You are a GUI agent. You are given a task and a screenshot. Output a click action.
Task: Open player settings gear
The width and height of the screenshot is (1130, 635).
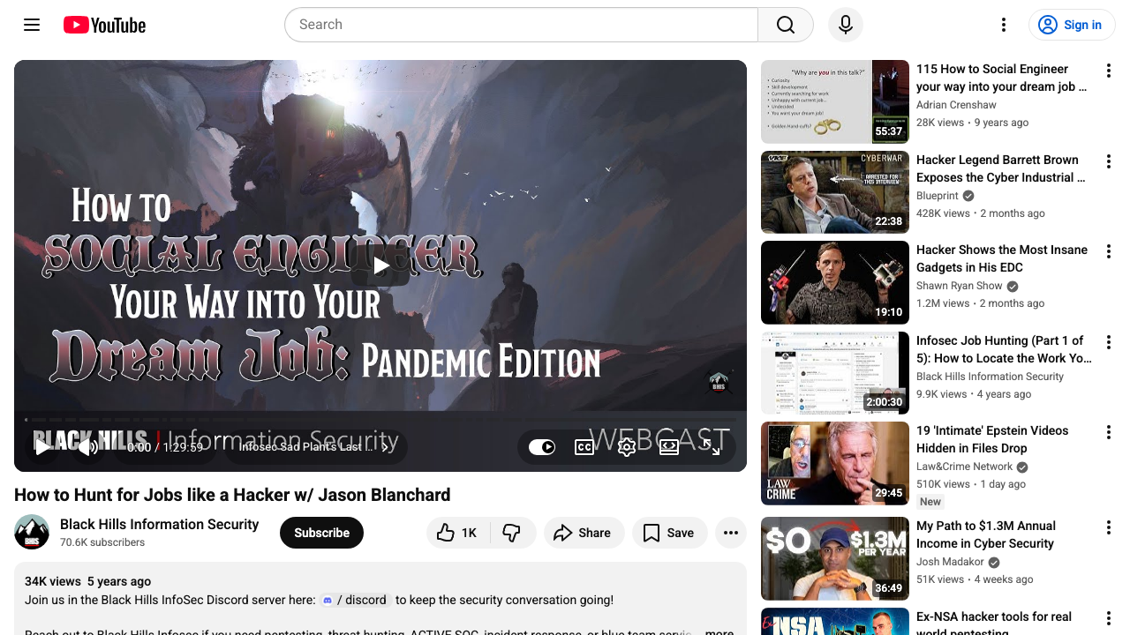click(627, 447)
